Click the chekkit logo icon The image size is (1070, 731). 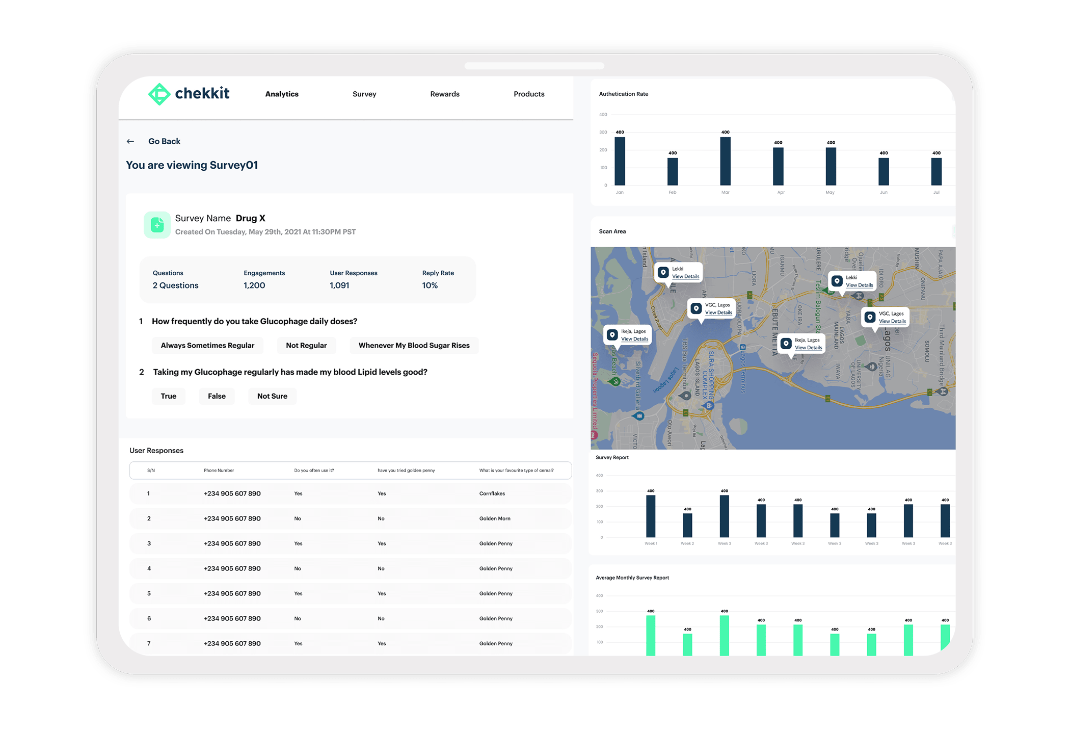(x=159, y=94)
